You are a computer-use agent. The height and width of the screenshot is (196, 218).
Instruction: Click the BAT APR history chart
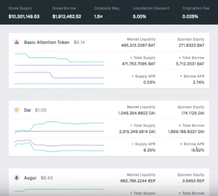pyautogui.click(x=59, y=78)
